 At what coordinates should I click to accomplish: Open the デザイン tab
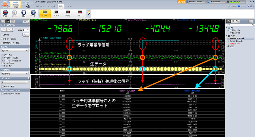(69, 7)
